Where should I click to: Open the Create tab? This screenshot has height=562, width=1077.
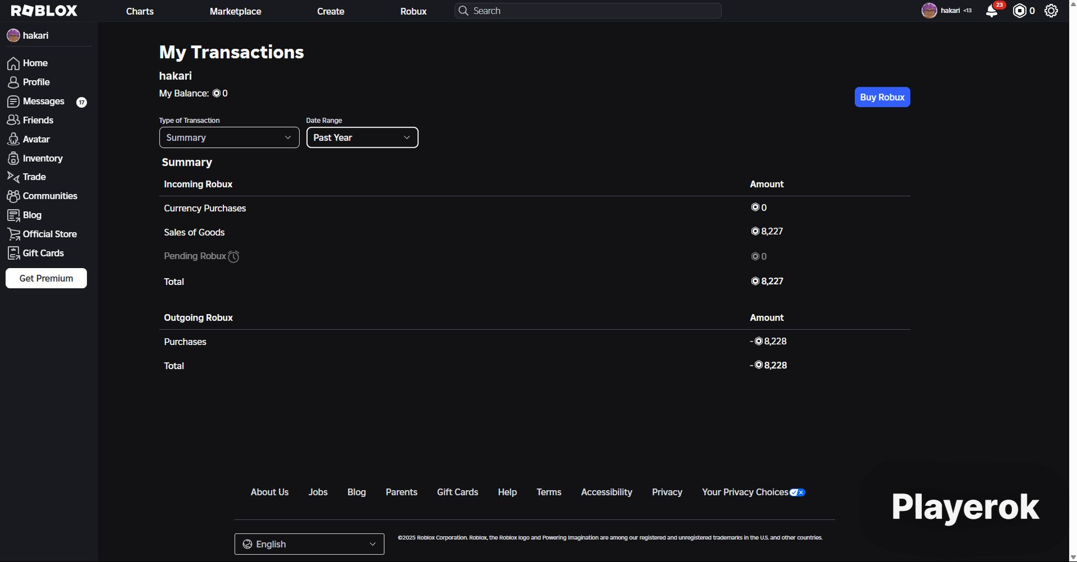click(331, 11)
